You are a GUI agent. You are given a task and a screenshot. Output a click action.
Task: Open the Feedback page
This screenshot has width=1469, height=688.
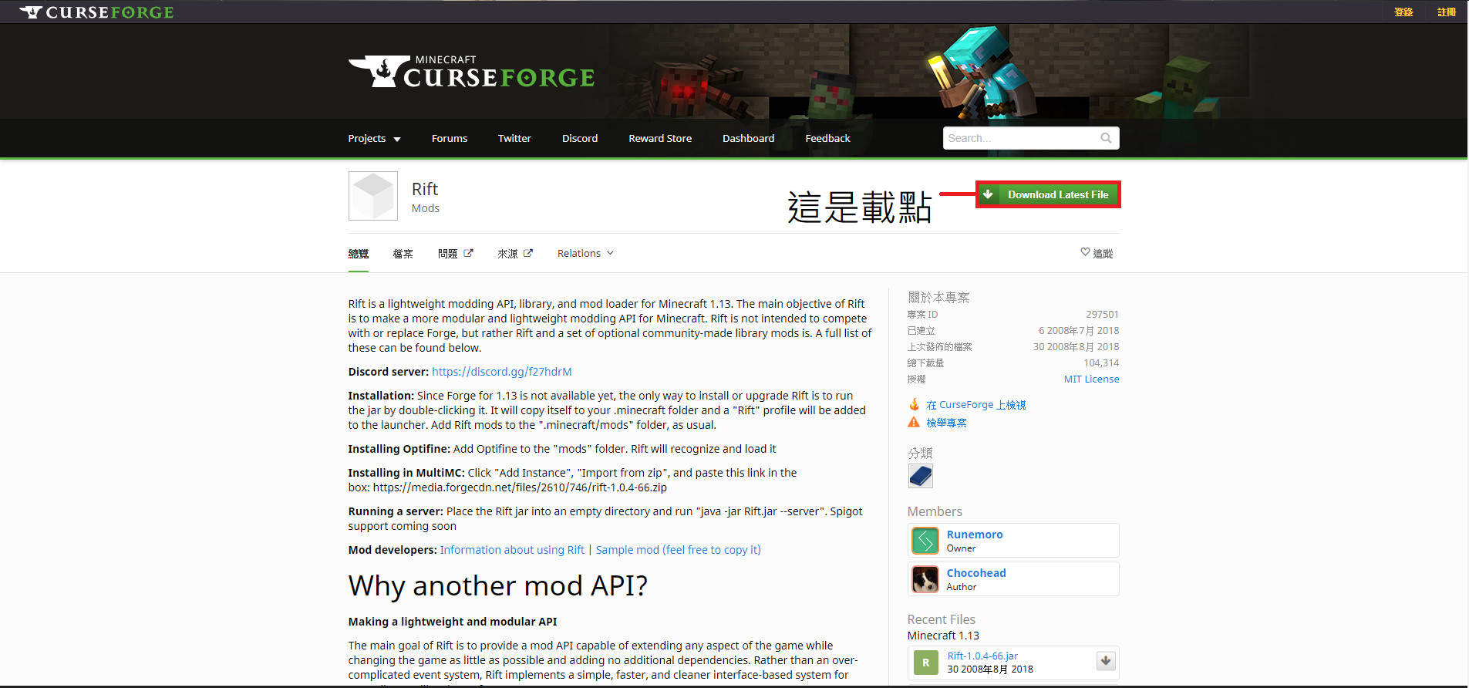pyautogui.click(x=827, y=139)
